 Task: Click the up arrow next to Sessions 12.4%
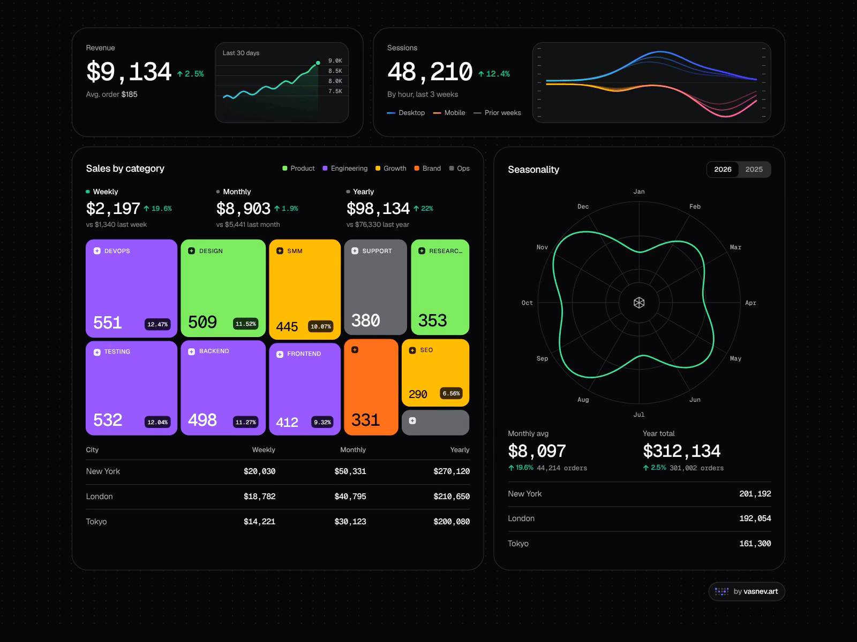coord(481,74)
